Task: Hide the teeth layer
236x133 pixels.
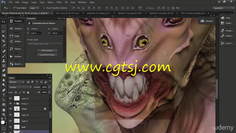Action: [x=10, y=127]
